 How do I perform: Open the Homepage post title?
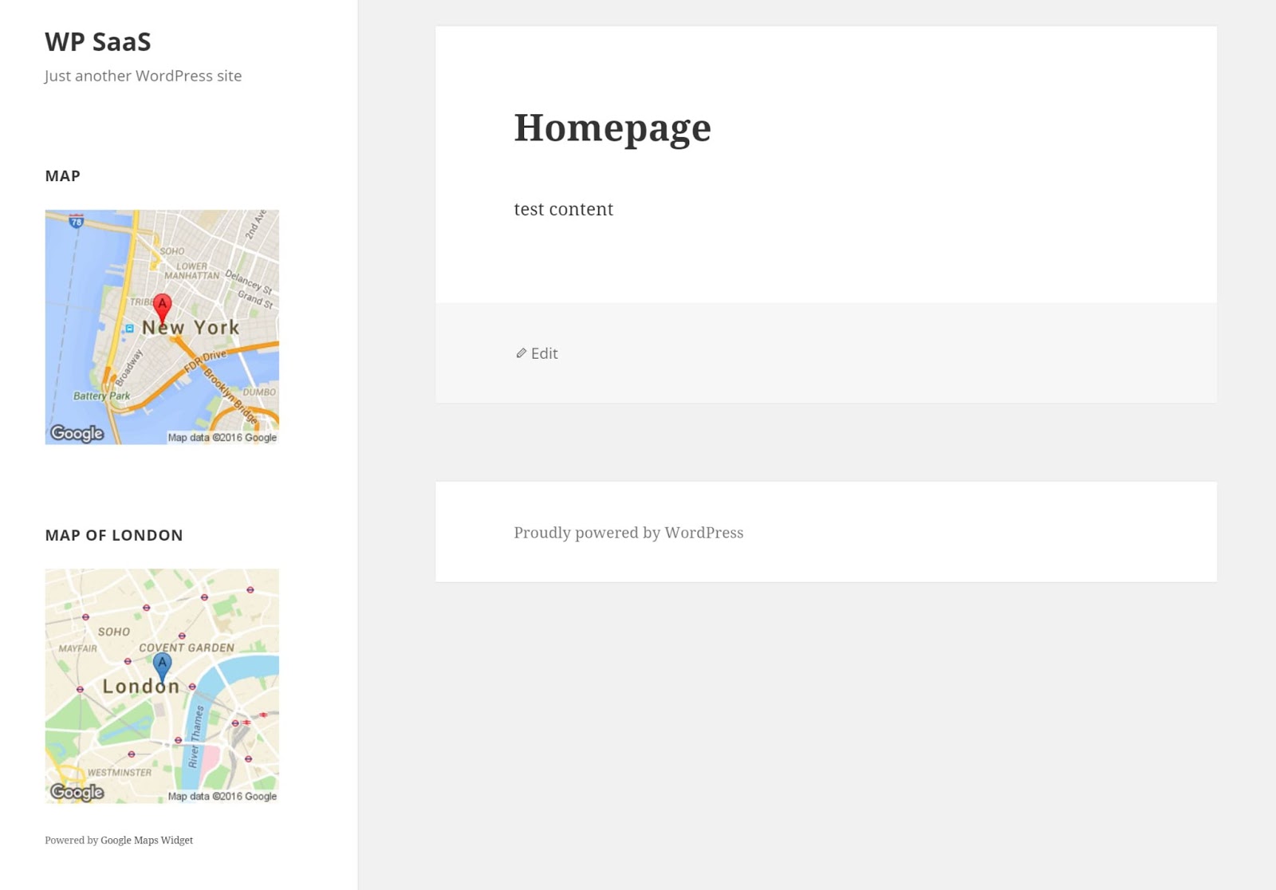click(x=612, y=128)
